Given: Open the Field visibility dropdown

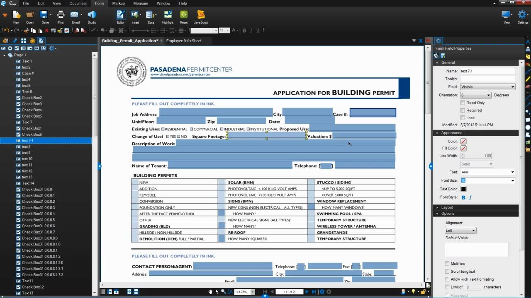Looking at the screenshot, I should point(487,87).
